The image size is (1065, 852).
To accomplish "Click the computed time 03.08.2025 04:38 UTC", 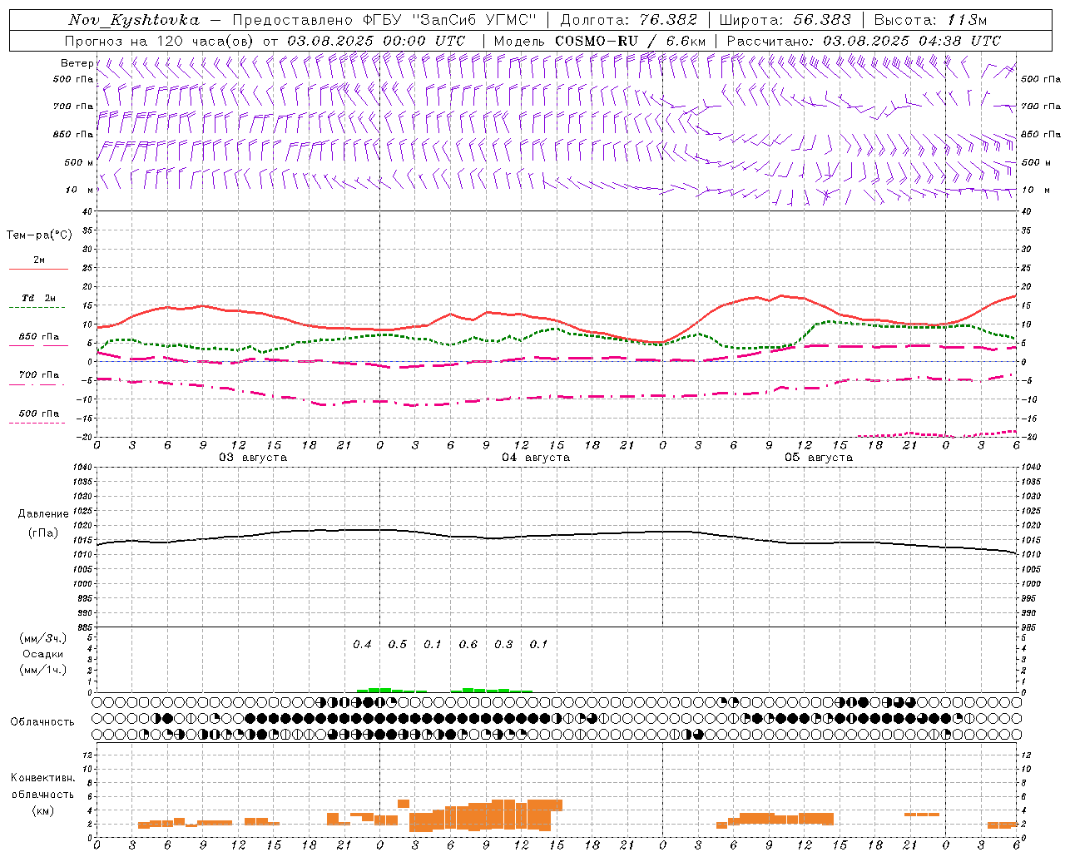I will click(912, 41).
